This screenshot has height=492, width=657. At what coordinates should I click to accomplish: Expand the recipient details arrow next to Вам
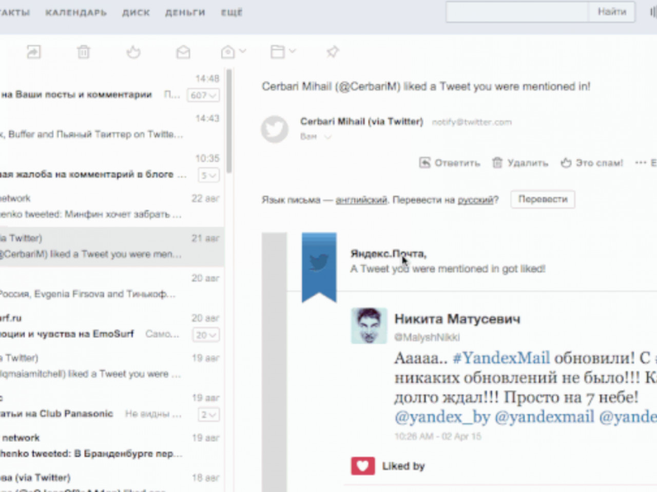(327, 137)
